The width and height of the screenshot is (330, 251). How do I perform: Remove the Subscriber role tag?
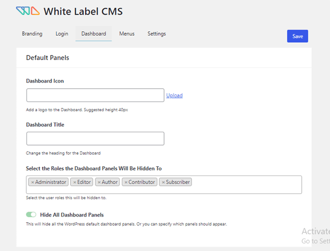163,182
